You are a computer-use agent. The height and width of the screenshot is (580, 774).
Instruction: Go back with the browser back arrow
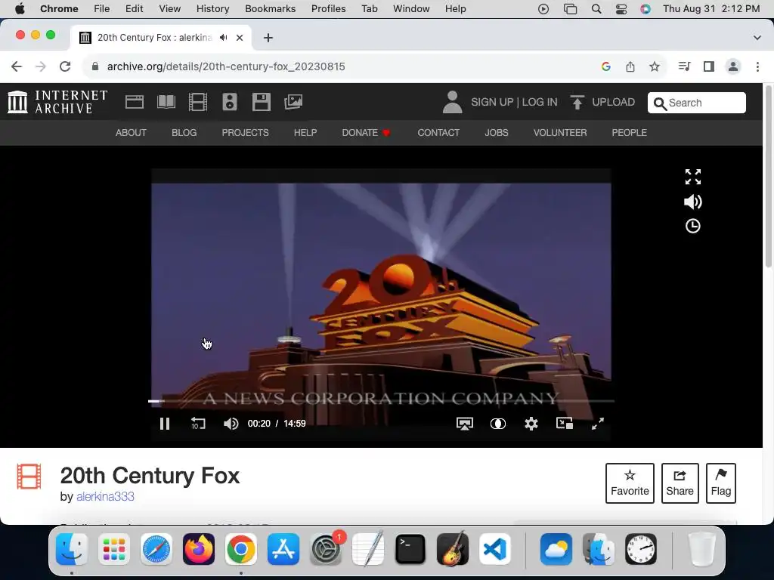point(17,66)
